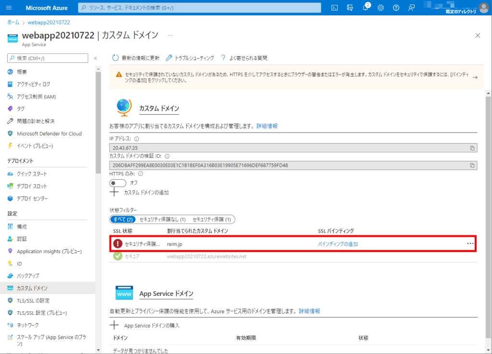The image size is (492, 354).
Task: Open the feedback icon in top bar
Action: (x=411, y=8)
